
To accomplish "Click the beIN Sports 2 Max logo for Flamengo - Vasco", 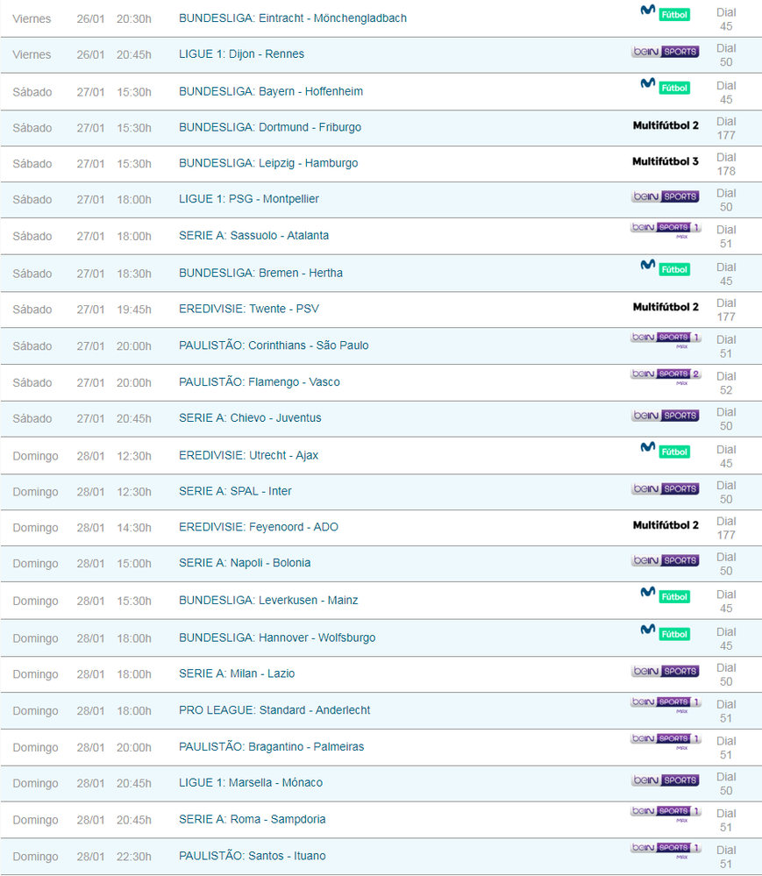I will 665,375.
